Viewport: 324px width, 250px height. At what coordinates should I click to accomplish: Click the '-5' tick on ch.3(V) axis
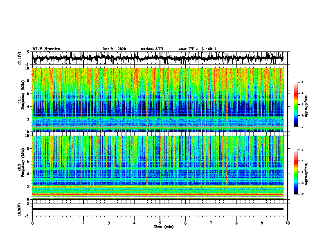(x=27, y=216)
